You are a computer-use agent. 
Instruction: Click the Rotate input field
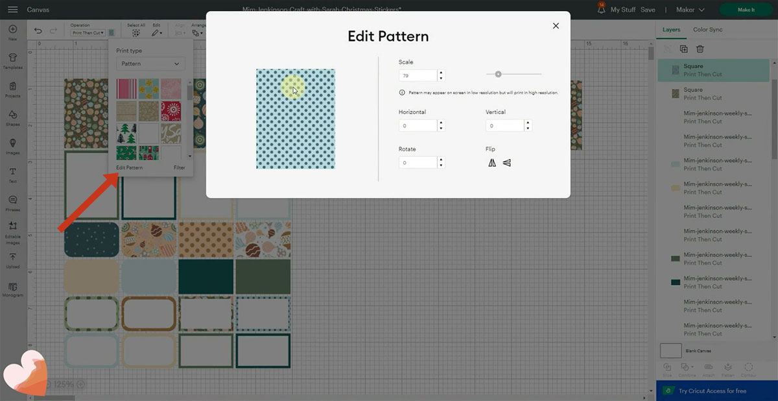(x=418, y=163)
